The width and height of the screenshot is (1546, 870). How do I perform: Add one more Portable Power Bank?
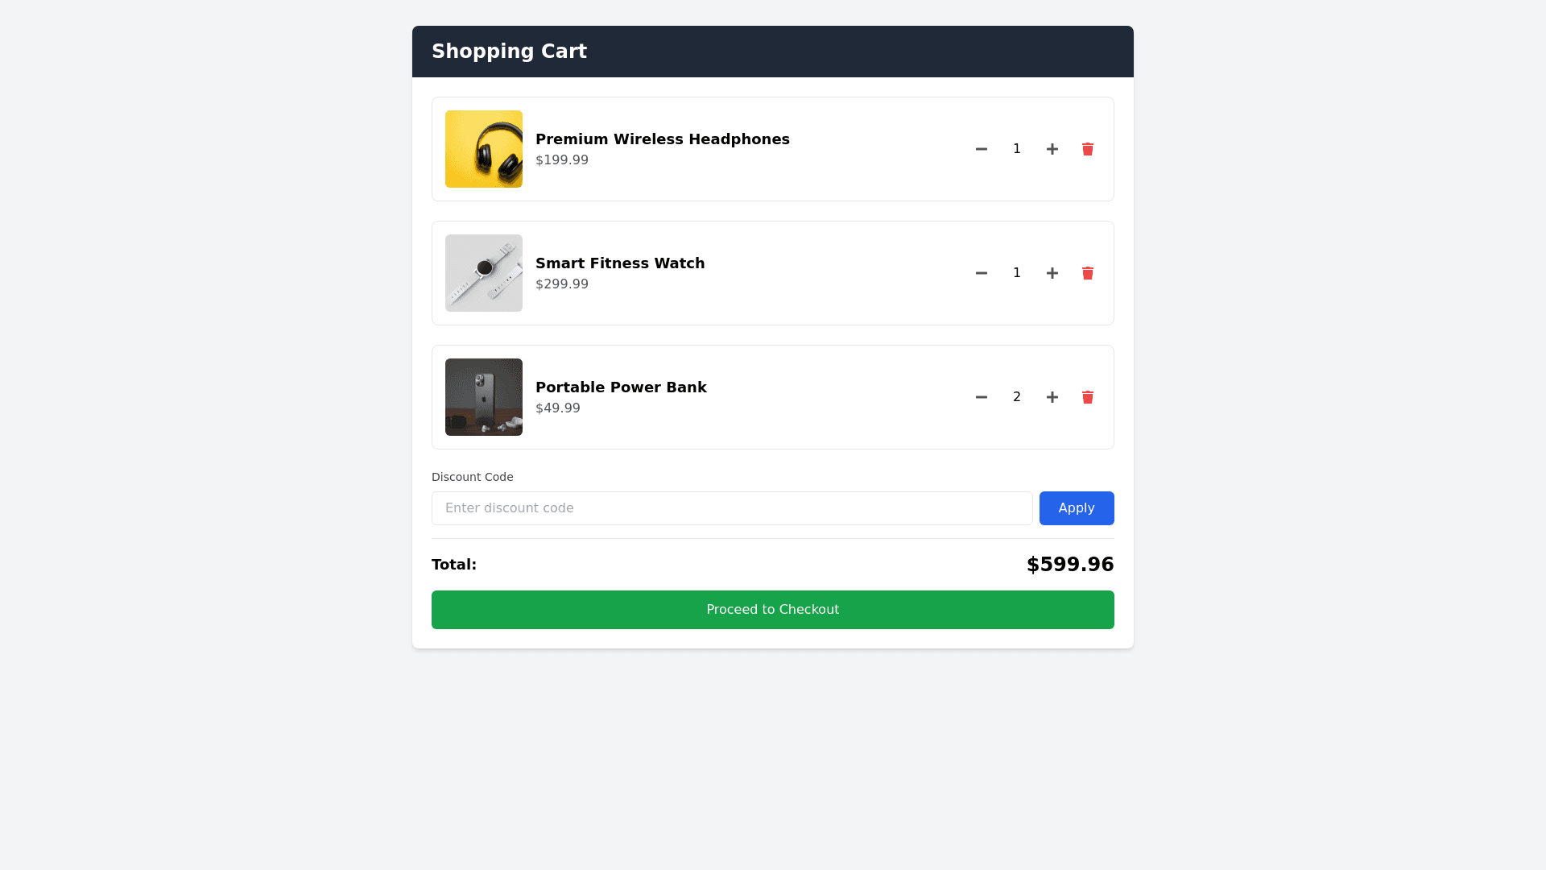tap(1052, 397)
